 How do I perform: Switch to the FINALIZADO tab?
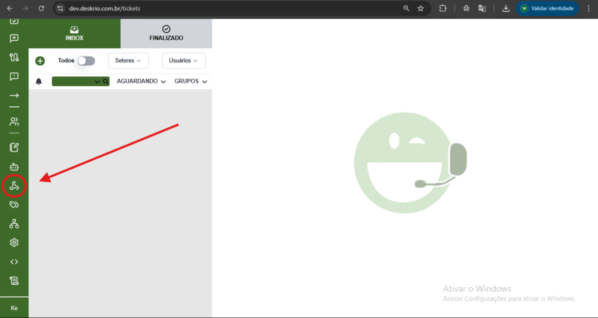pyautogui.click(x=166, y=33)
